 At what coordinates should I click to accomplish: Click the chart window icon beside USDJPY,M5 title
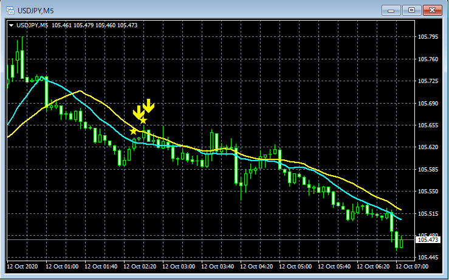tap(10, 11)
